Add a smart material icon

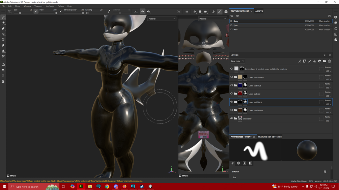[319, 61]
